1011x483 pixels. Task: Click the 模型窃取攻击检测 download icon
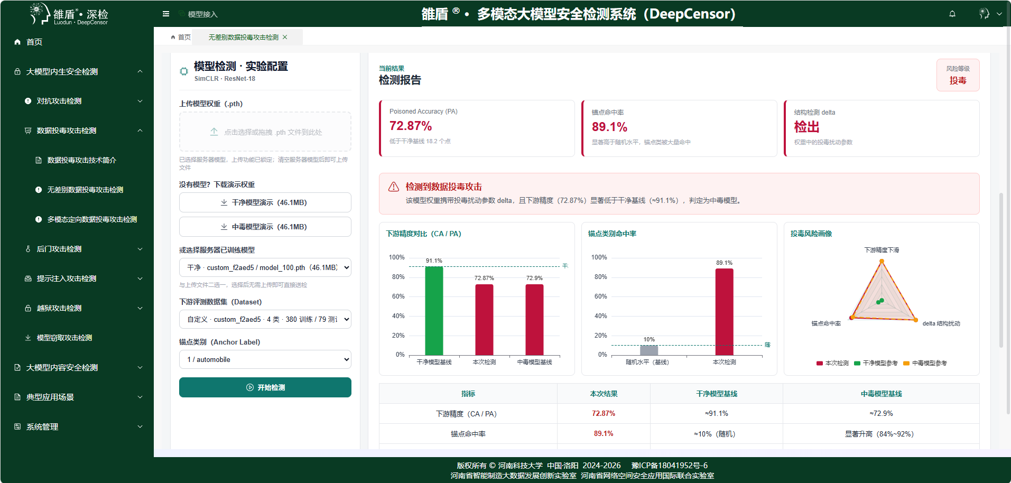[28, 338]
